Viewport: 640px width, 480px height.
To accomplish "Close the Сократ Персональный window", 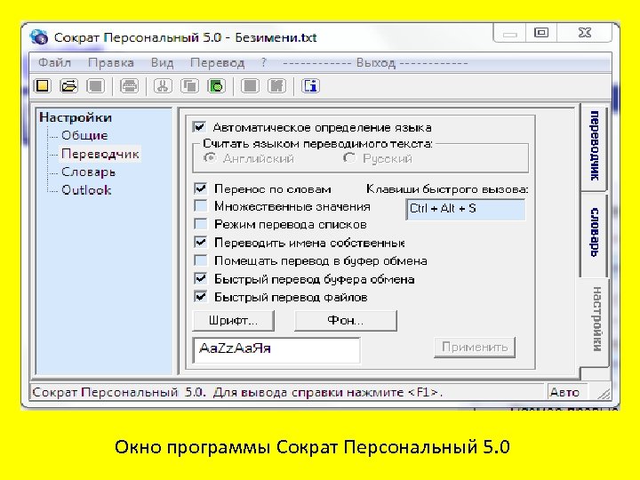I will 585,33.
